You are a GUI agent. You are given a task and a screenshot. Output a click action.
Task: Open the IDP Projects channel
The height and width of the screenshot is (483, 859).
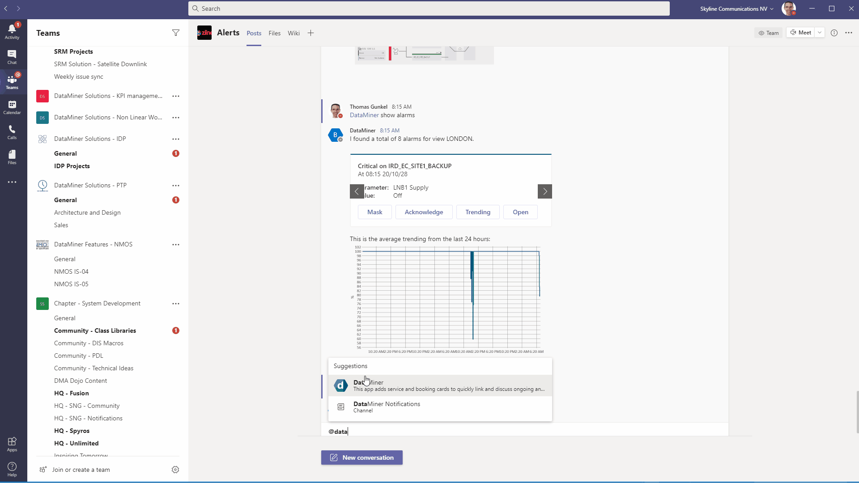coord(72,166)
